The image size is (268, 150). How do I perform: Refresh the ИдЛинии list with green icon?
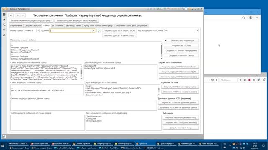coord(98,30)
